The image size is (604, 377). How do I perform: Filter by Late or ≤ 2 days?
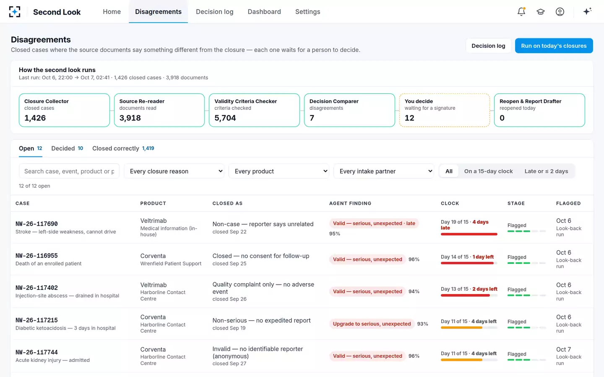(546, 171)
